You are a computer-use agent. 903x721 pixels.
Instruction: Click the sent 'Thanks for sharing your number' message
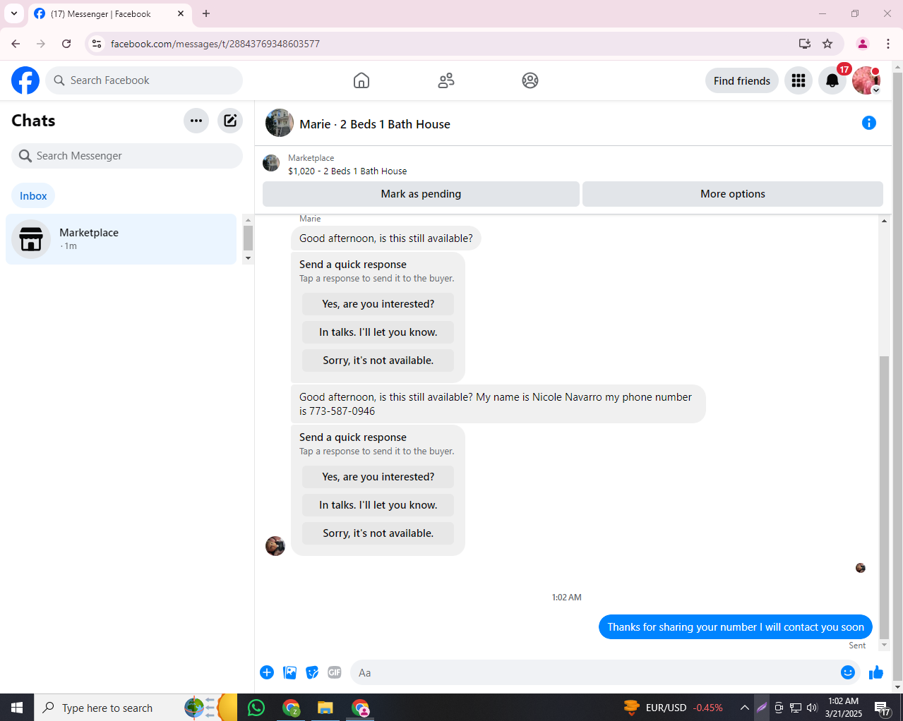[x=736, y=627]
